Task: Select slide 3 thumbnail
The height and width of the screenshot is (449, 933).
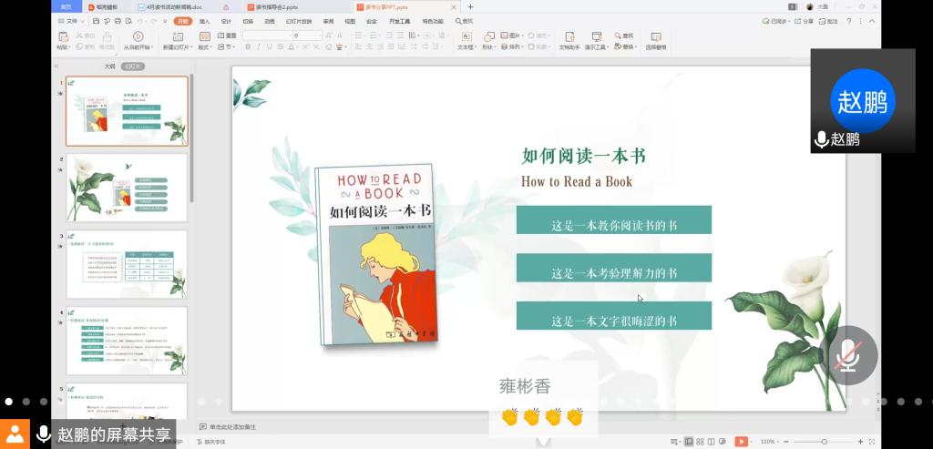Action: [127, 265]
